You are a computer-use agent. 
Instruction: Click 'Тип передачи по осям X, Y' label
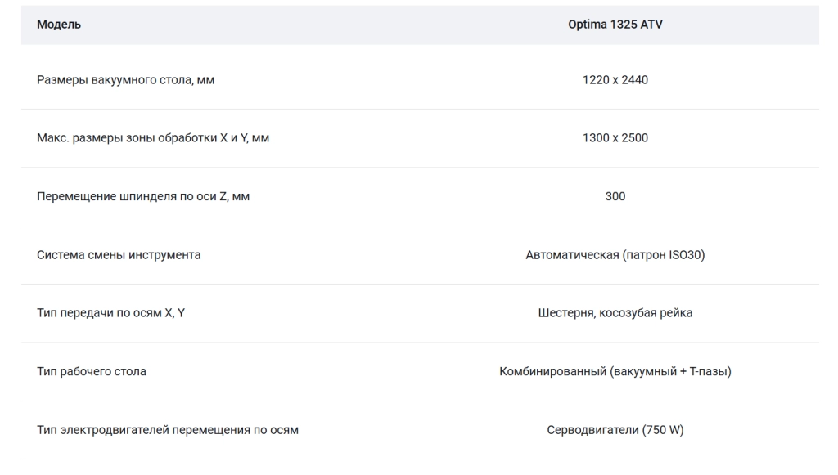110,313
